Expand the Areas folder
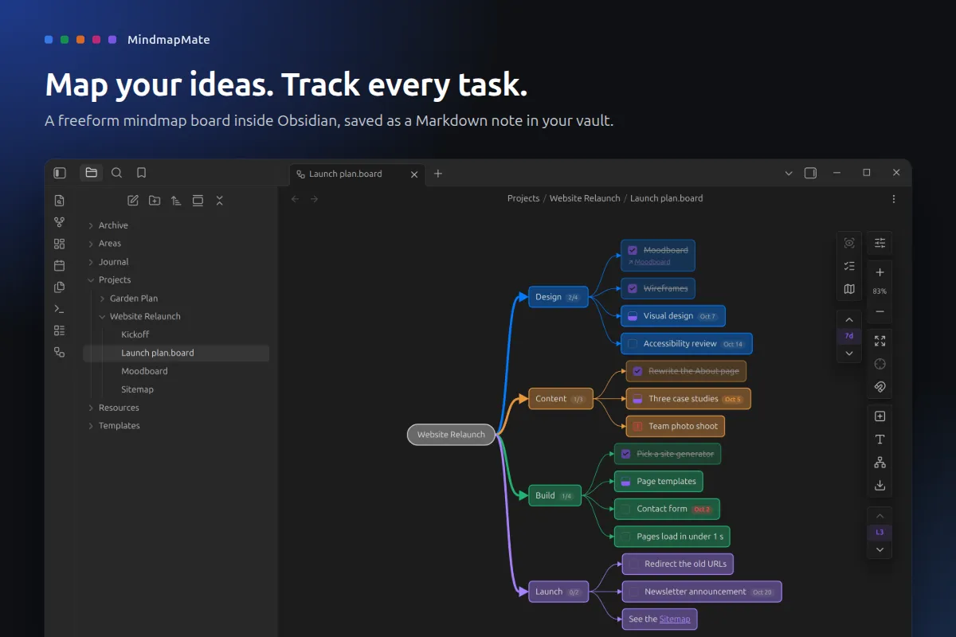The width and height of the screenshot is (956, 637). (91, 244)
